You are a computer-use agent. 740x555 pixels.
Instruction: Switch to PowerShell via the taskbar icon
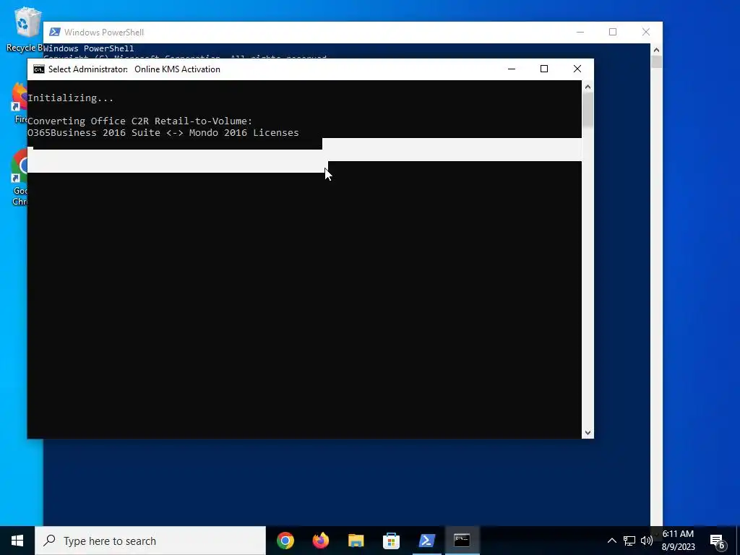[426, 541]
